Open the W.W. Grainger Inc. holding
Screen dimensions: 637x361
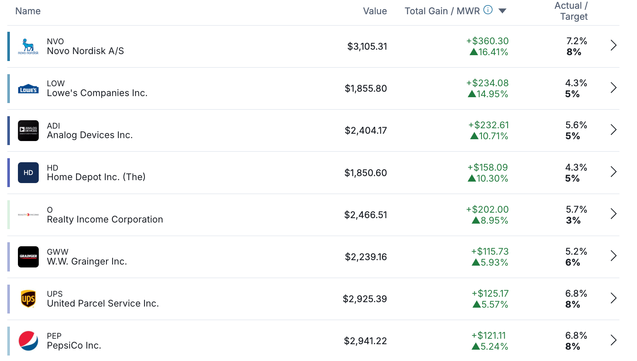pos(87,261)
